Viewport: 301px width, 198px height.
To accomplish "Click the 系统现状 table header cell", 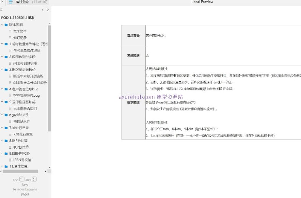I will 134,56.
